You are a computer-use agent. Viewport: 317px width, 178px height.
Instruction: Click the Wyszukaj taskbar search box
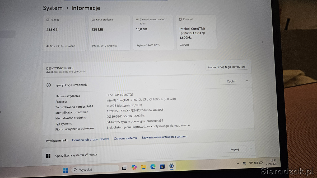tap(95, 170)
